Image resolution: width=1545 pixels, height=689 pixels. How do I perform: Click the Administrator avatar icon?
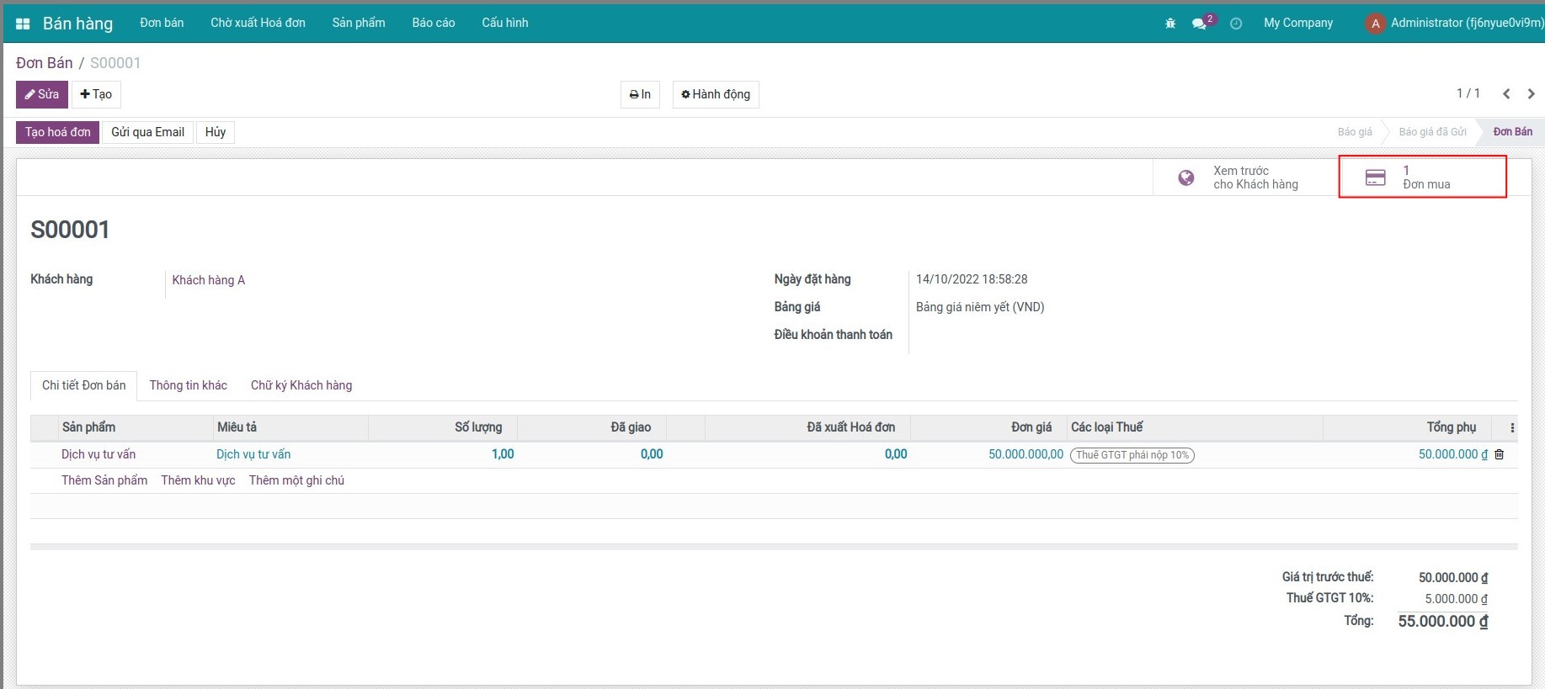(1375, 24)
